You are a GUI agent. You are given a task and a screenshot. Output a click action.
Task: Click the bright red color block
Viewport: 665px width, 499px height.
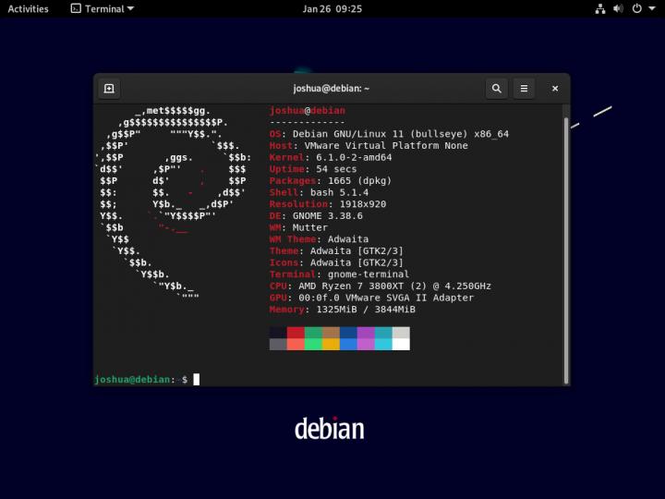pos(296,344)
